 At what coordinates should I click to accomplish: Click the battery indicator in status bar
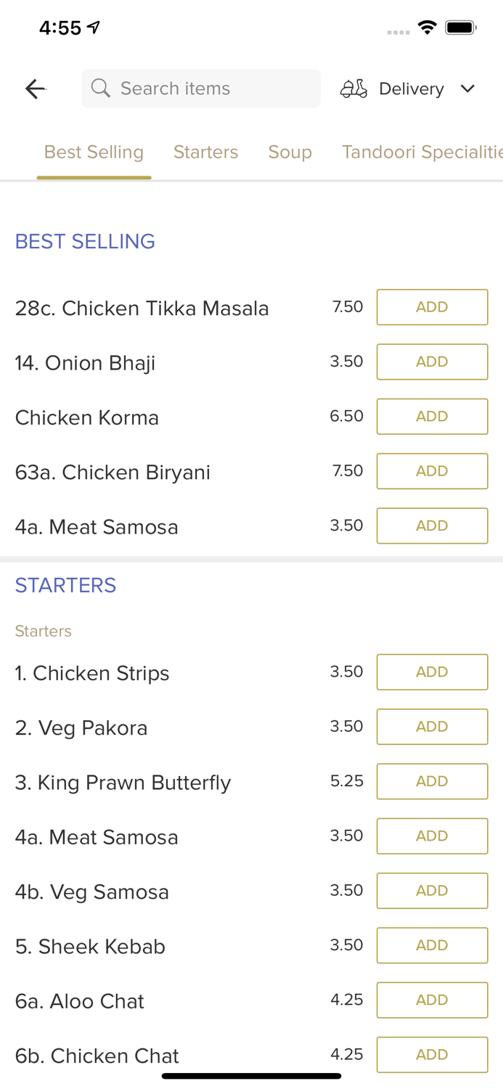tap(460, 27)
